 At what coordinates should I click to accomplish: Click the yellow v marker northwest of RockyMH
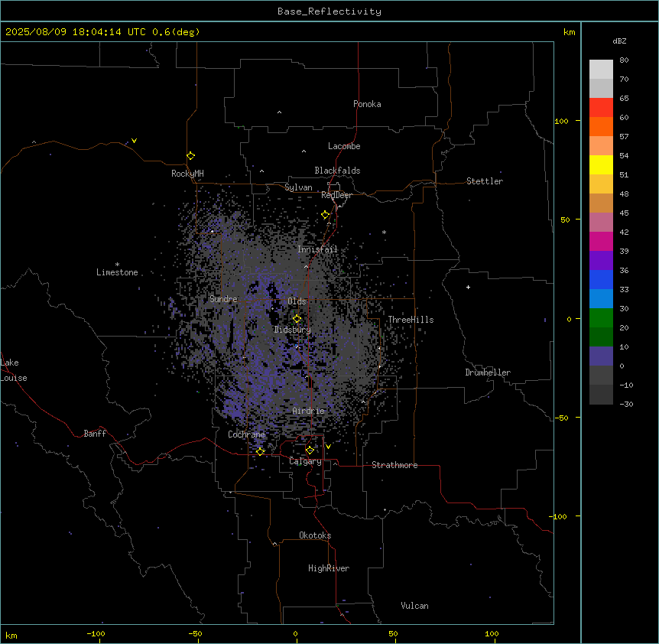[x=134, y=141]
